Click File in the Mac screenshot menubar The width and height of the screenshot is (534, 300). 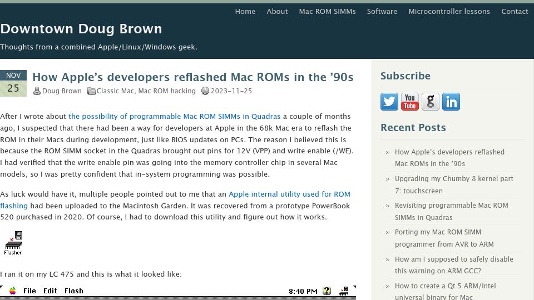29,291
